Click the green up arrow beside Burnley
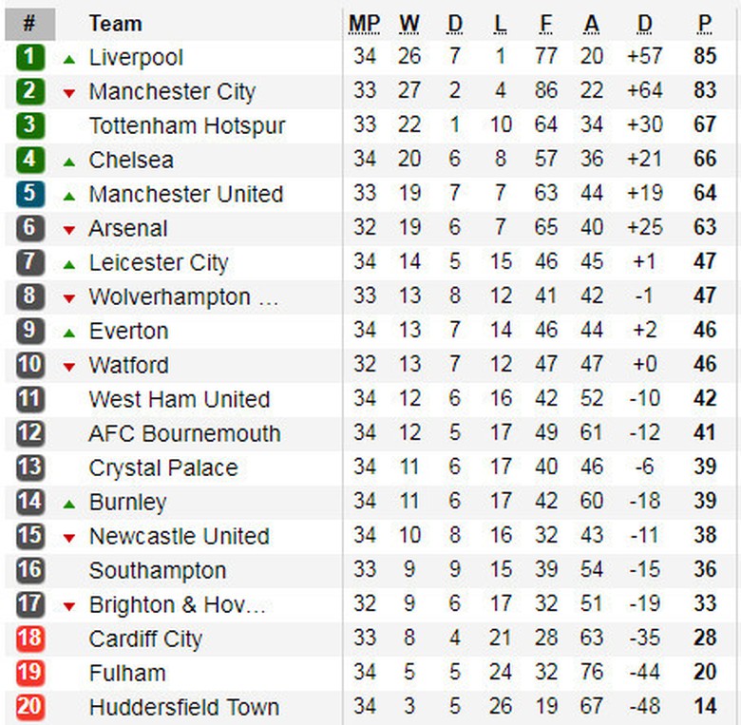 click(68, 504)
